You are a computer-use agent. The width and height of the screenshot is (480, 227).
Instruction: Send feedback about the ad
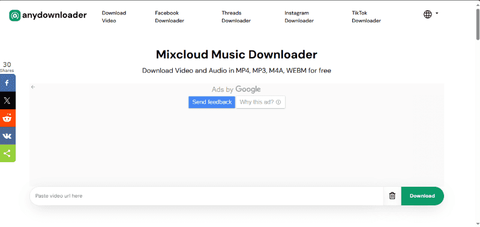[212, 102]
